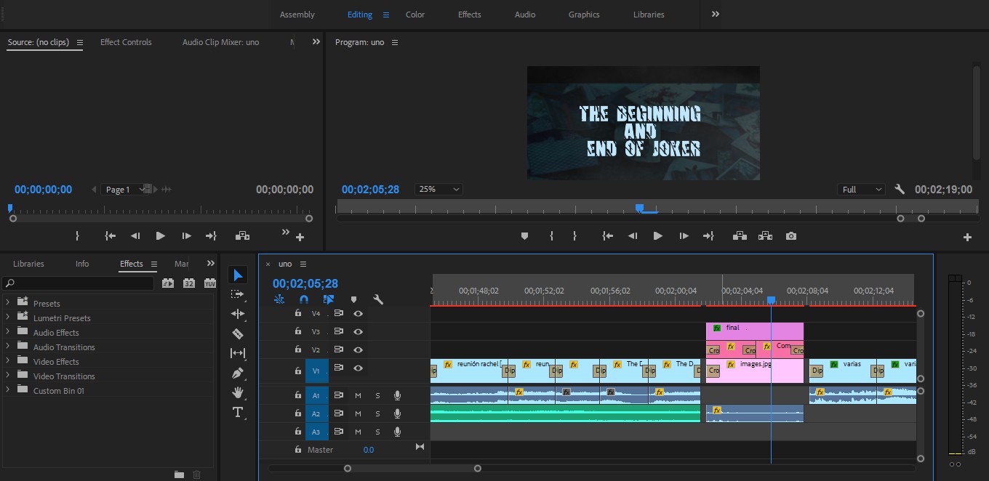Mute audio track A3
The width and height of the screenshot is (989, 481).
tap(358, 432)
